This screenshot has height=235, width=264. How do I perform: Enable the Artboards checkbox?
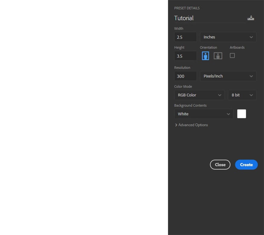click(232, 55)
